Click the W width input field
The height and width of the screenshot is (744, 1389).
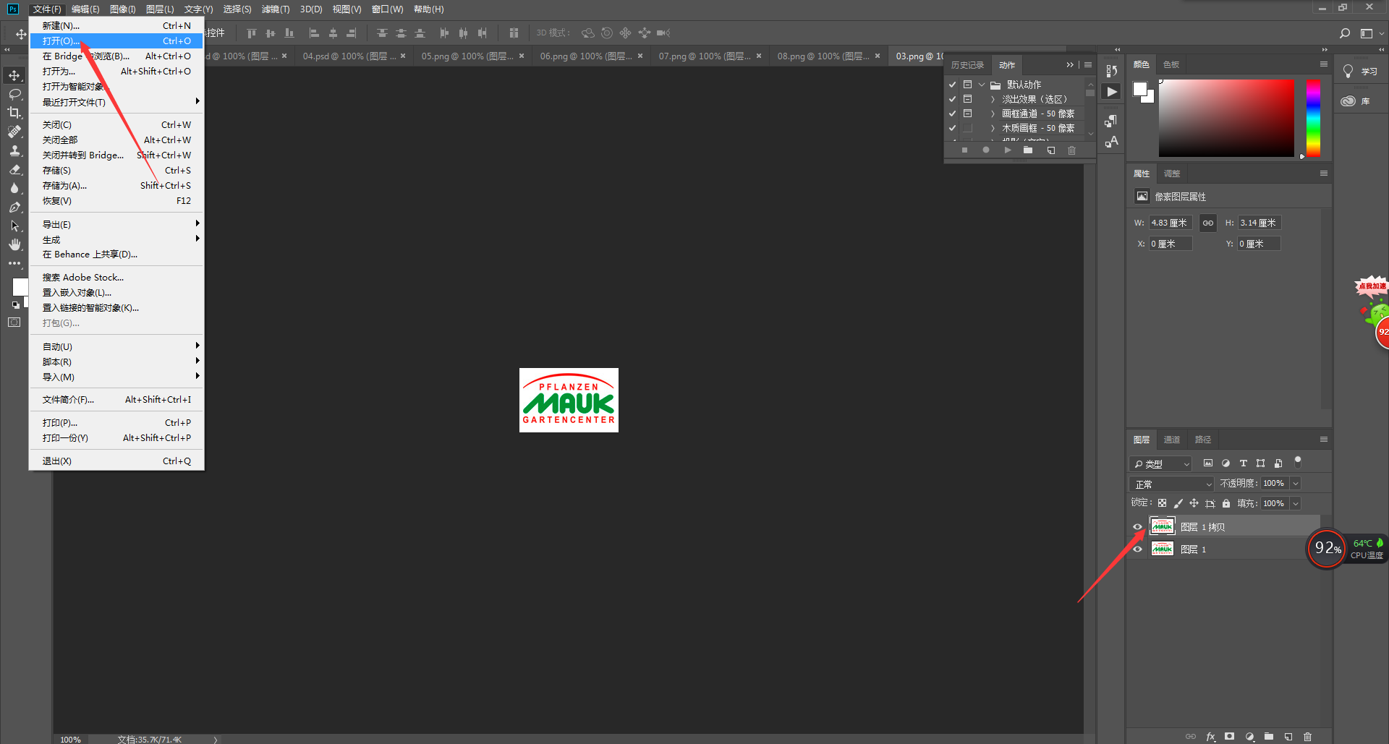click(x=1171, y=223)
